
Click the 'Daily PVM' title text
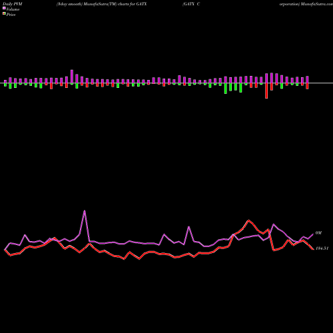13,4
